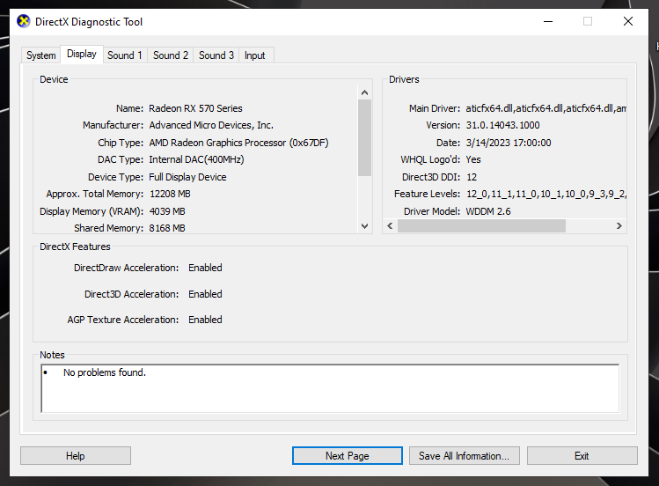Click Save All Information button
Image resolution: width=659 pixels, height=486 pixels.
coord(464,456)
